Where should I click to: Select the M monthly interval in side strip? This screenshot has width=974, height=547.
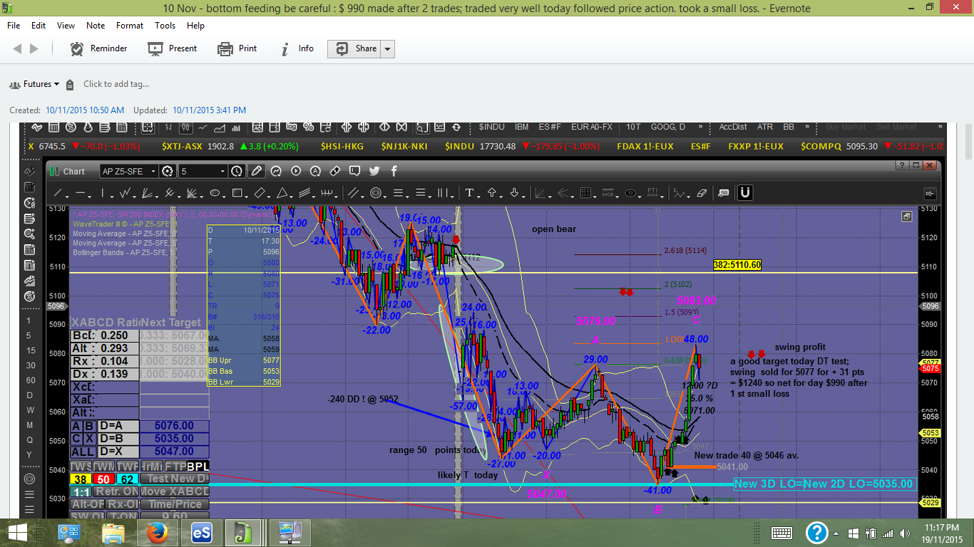29,425
